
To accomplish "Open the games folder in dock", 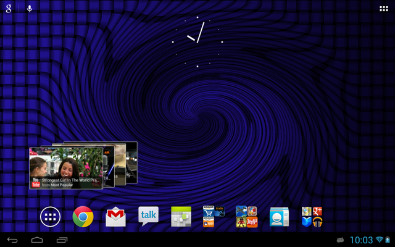I will 246,217.
